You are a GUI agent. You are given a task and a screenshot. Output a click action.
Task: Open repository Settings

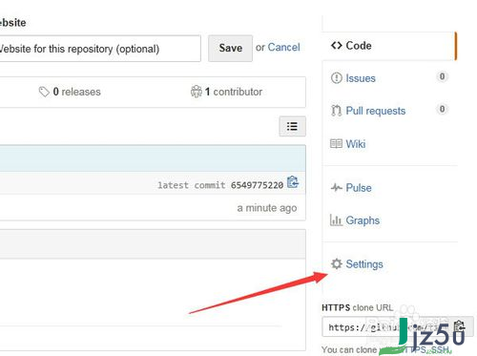click(x=364, y=264)
